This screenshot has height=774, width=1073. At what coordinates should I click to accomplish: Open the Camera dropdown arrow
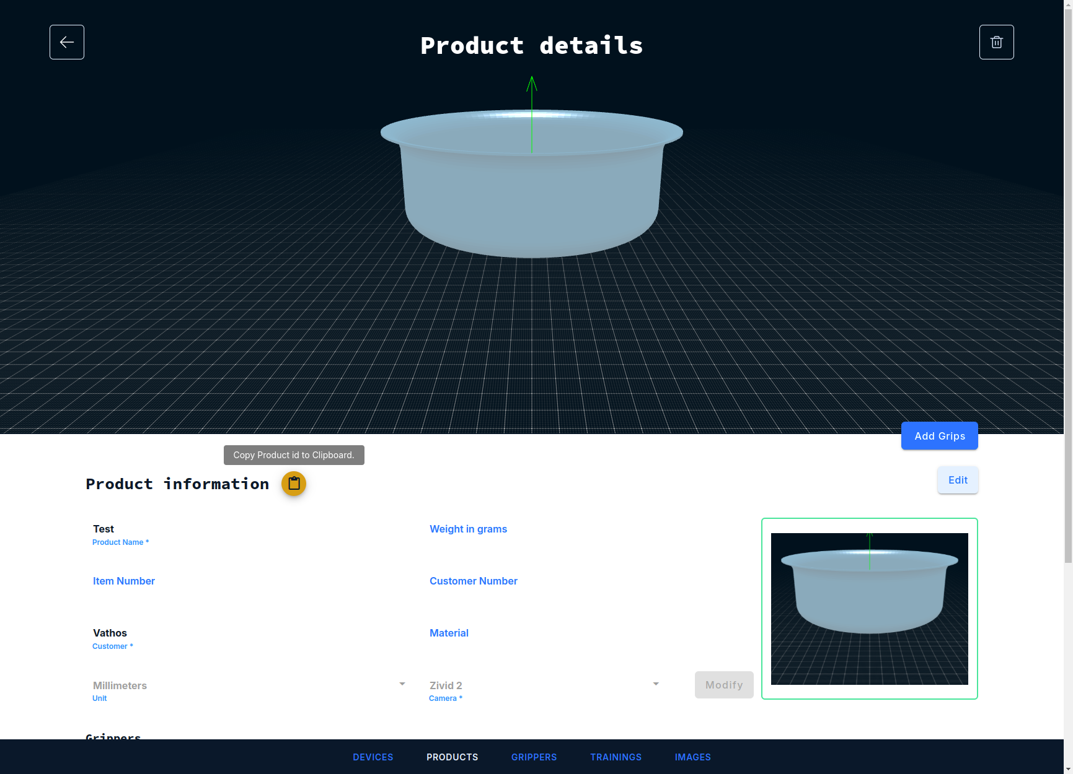pyautogui.click(x=656, y=684)
